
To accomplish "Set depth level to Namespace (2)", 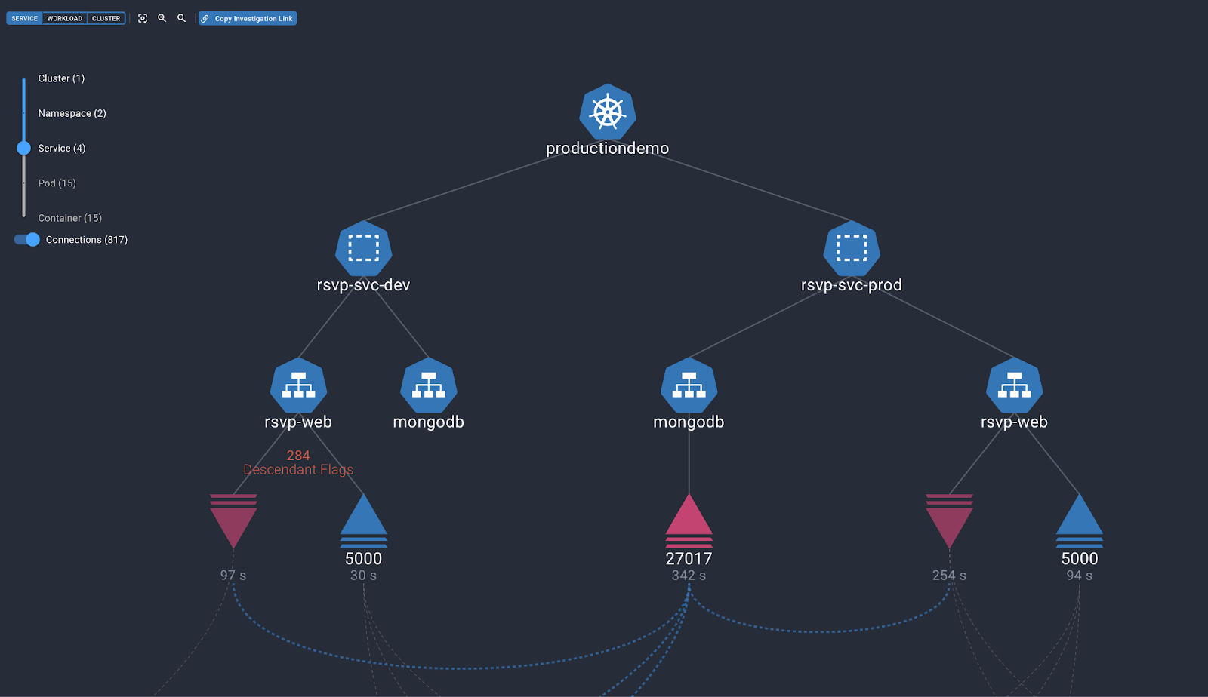I will [72, 113].
